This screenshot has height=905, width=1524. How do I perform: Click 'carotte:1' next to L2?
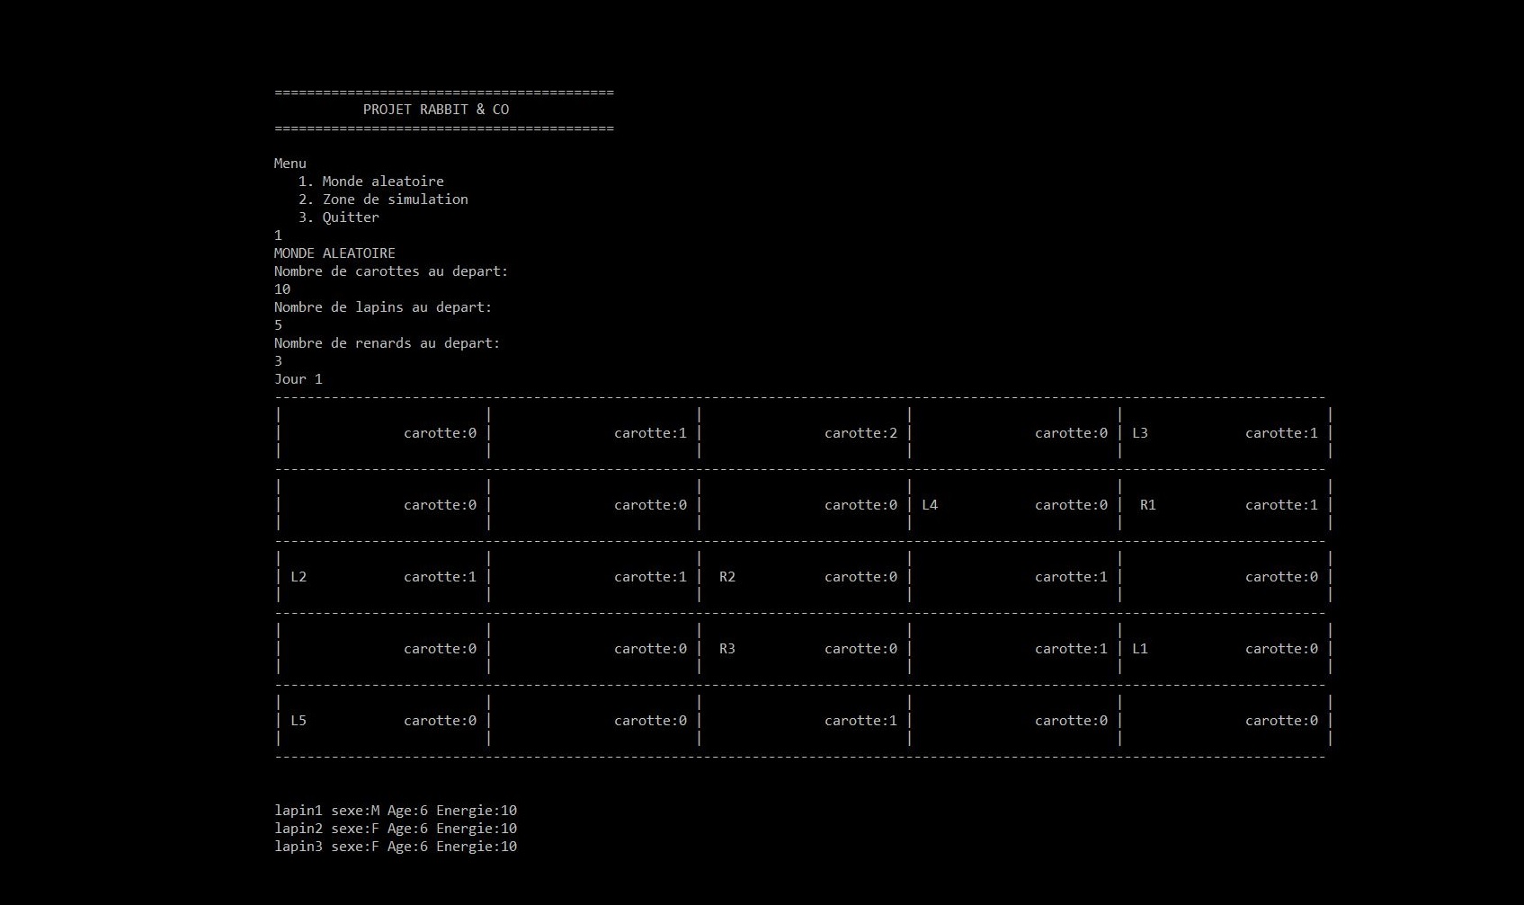tap(440, 577)
